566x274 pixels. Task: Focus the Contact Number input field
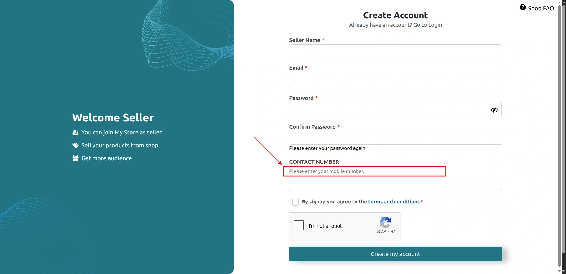(x=395, y=184)
